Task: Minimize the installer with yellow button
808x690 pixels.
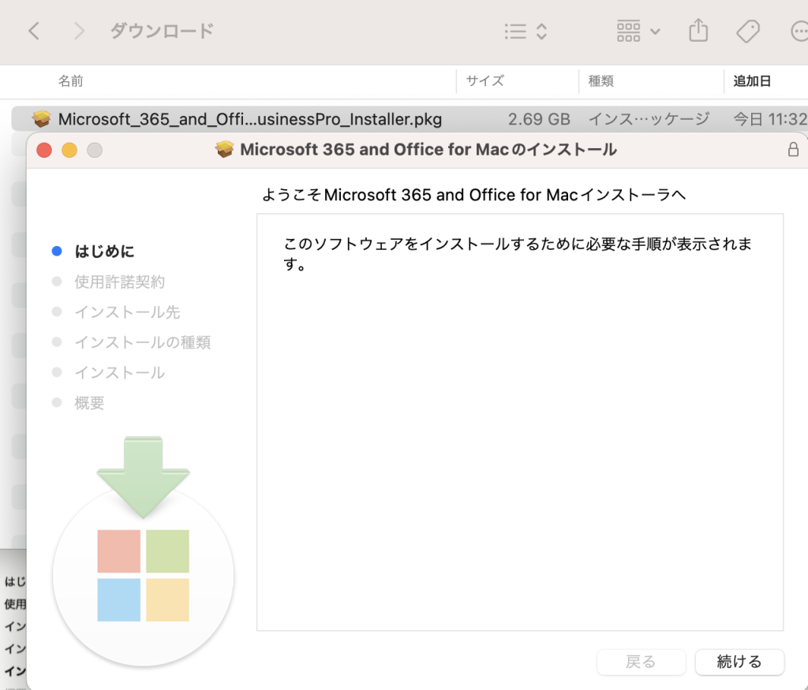Action: coord(69,150)
